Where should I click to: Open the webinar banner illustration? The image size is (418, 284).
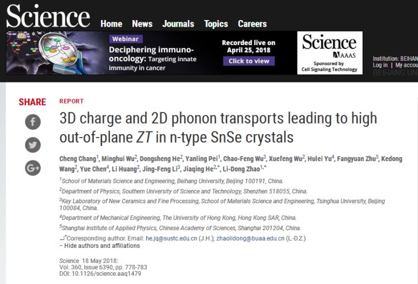pos(55,53)
